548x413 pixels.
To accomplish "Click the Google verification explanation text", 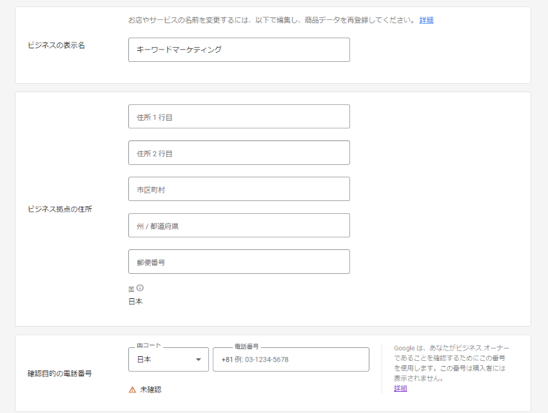I will click(451, 363).
